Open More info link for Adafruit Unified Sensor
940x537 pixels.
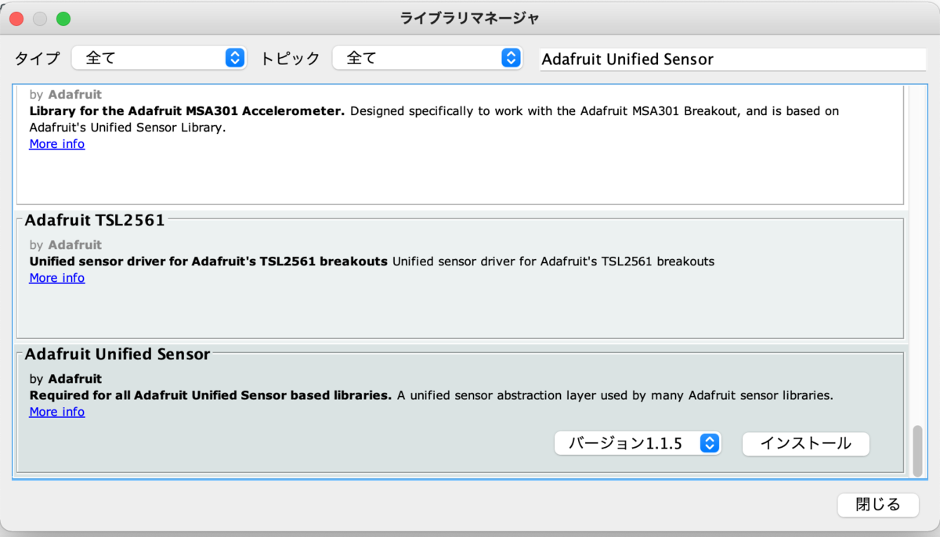57,412
